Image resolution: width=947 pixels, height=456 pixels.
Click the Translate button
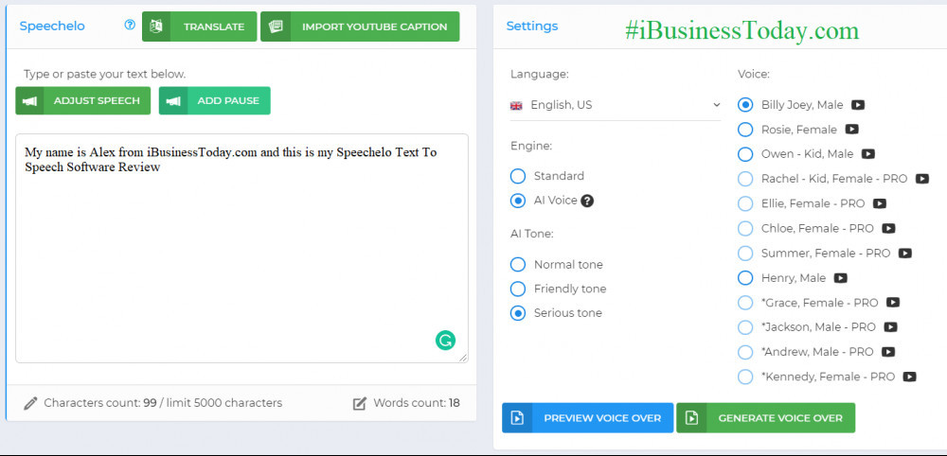199,26
